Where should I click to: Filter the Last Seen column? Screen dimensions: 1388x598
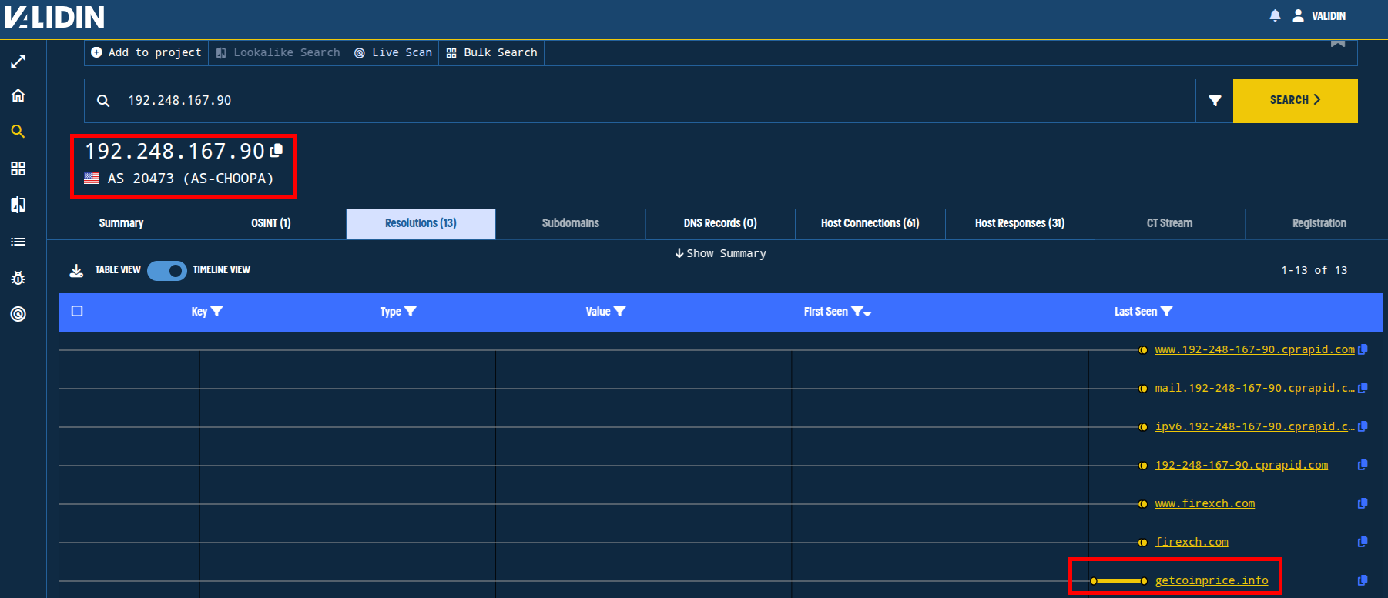click(1167, 311)
